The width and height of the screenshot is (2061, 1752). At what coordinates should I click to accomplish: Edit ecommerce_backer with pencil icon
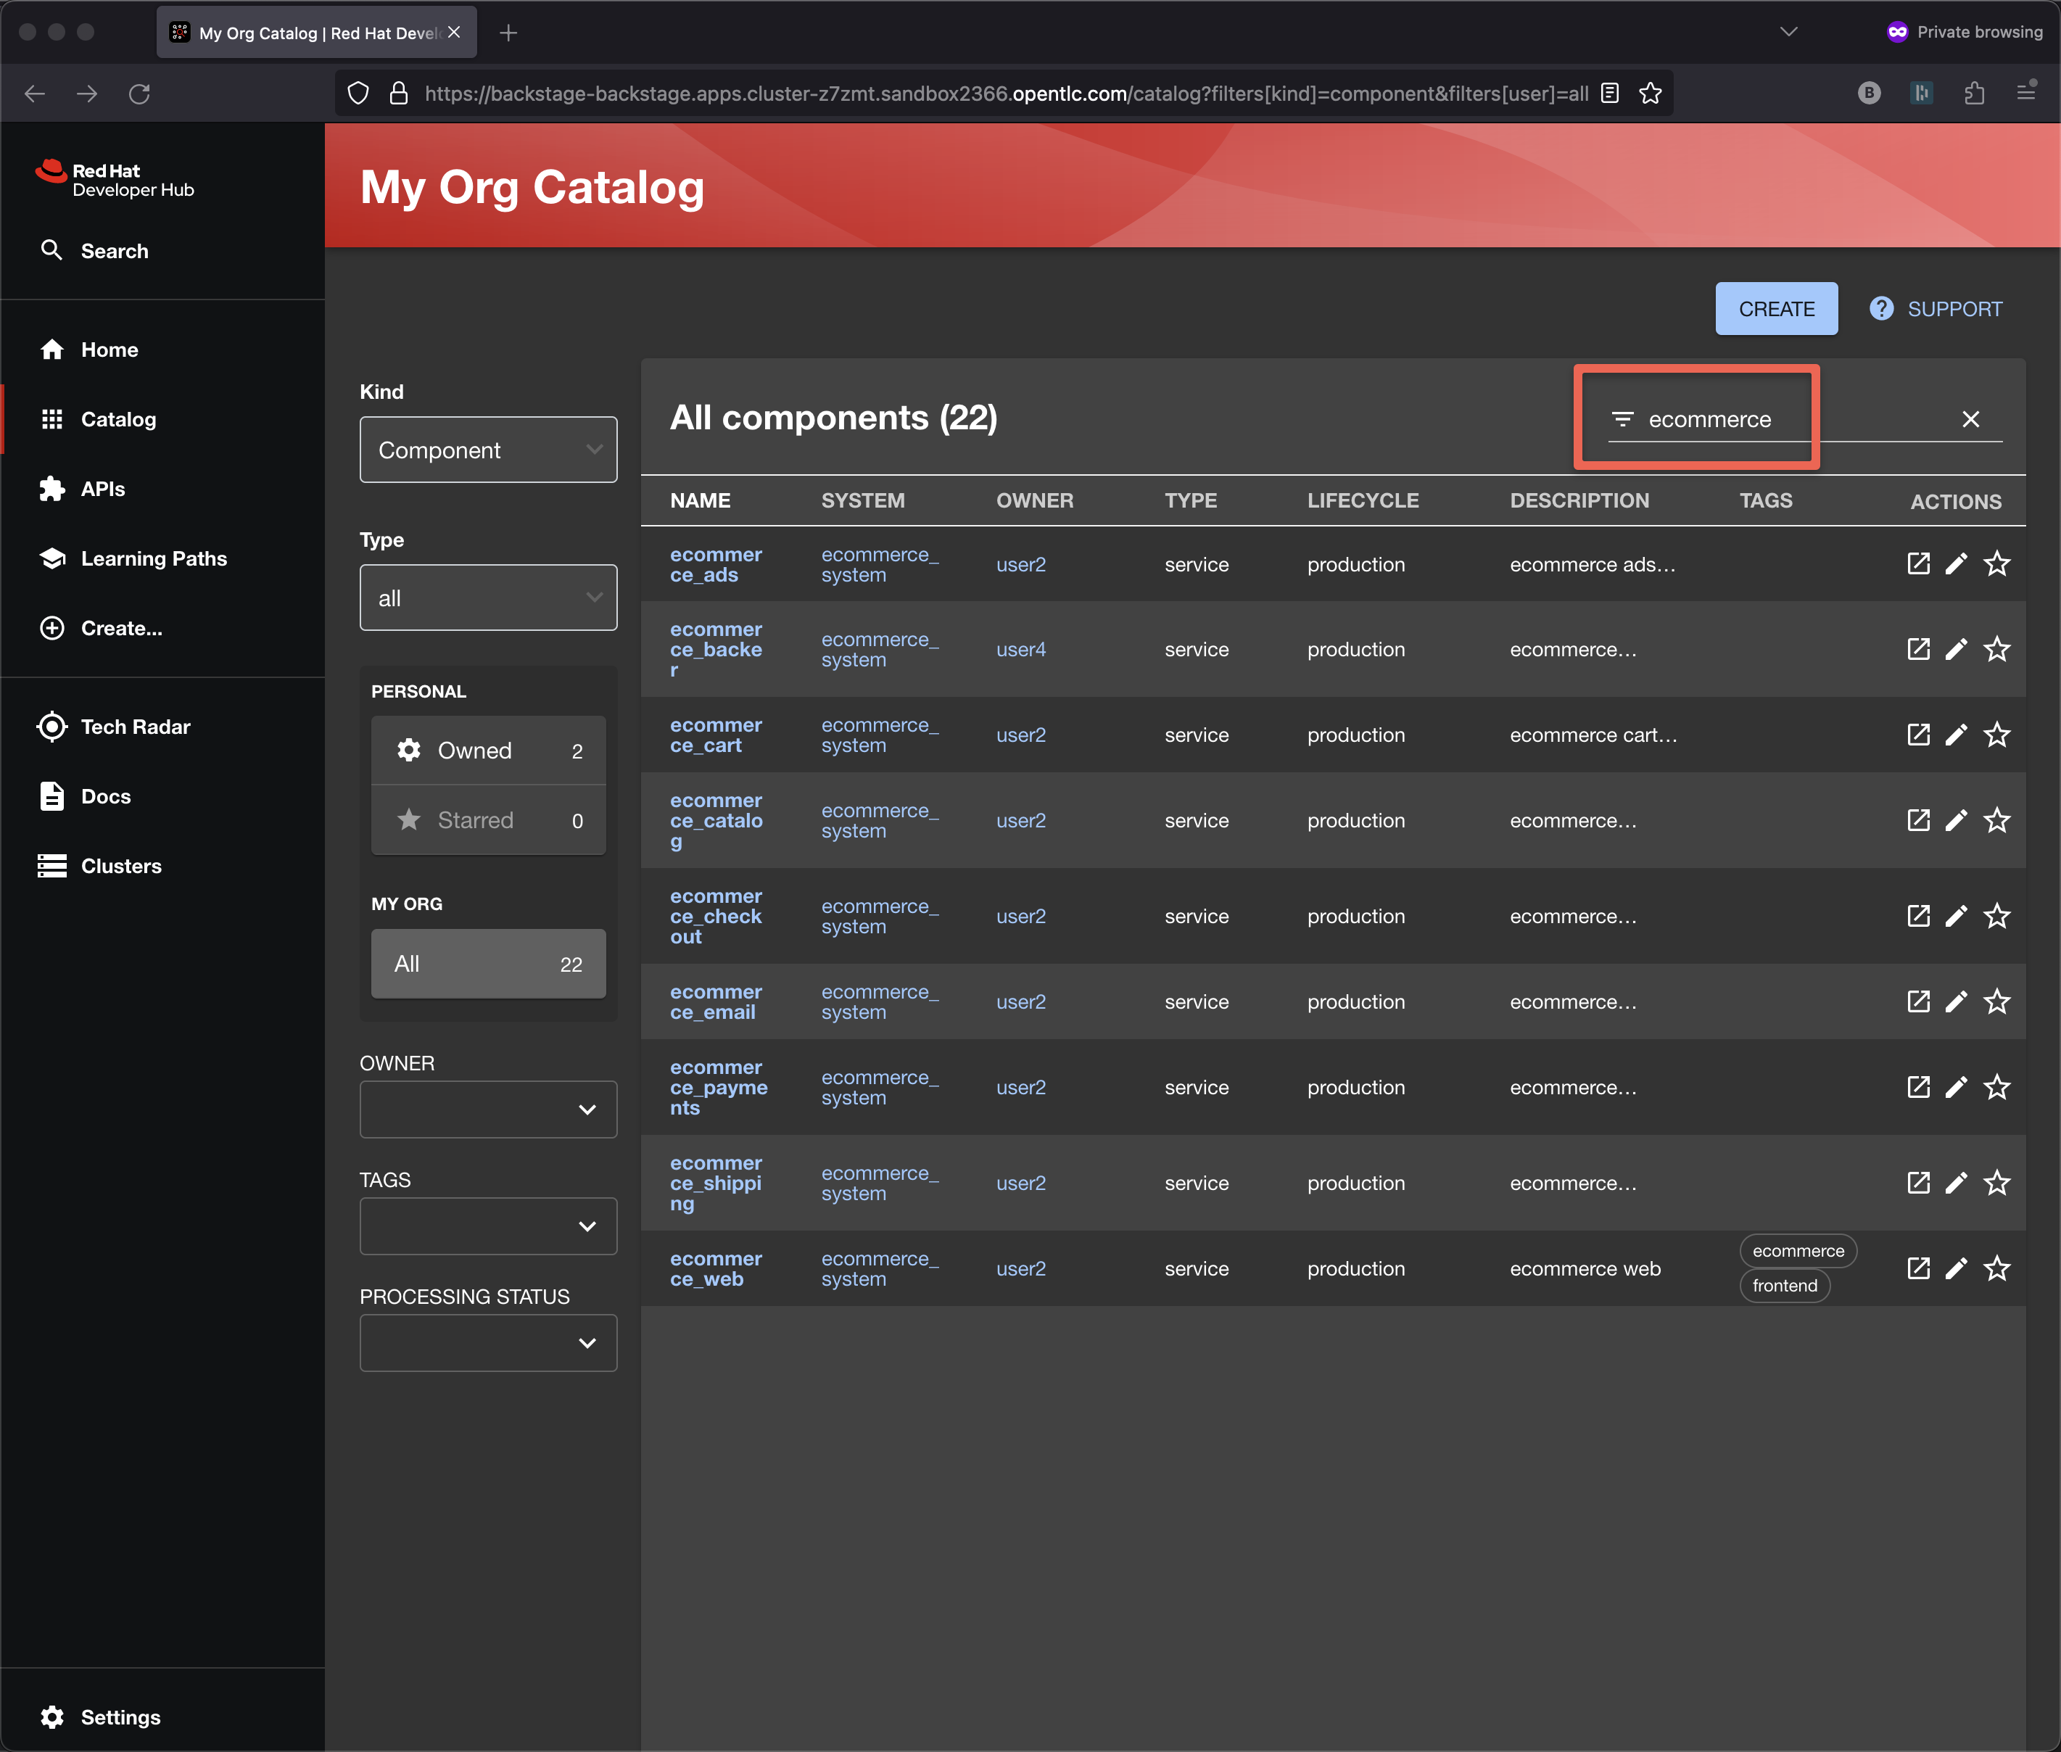click(x=1956, y=650)
